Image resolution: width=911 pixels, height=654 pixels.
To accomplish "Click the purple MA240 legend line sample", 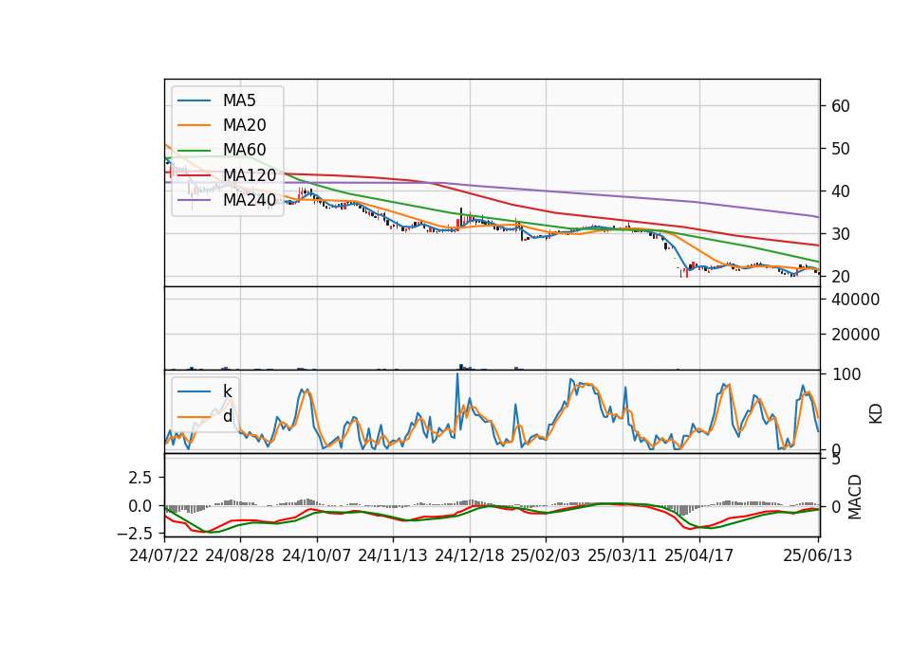I will tap(194, 200).
